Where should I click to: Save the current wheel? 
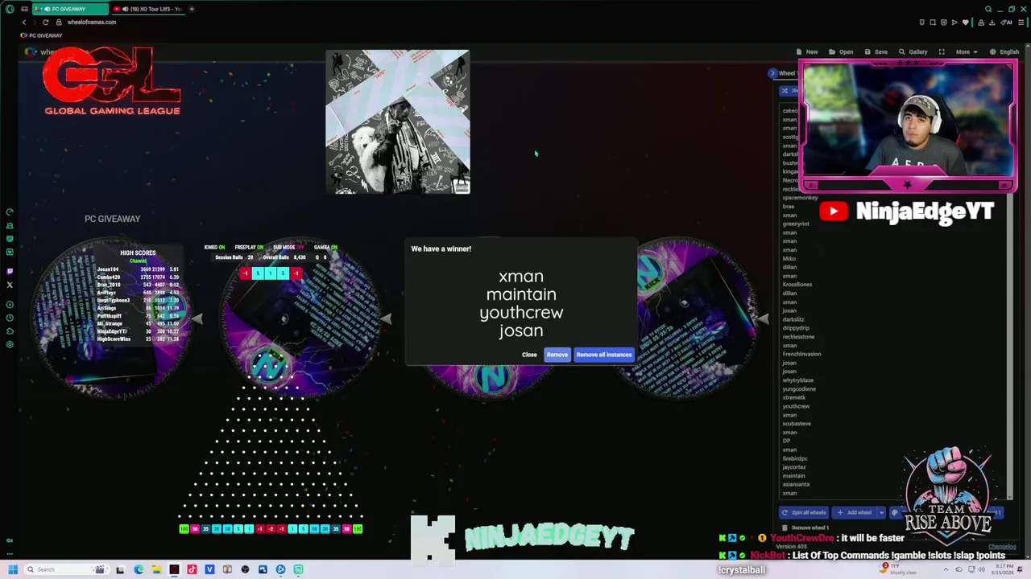[876, 51]
